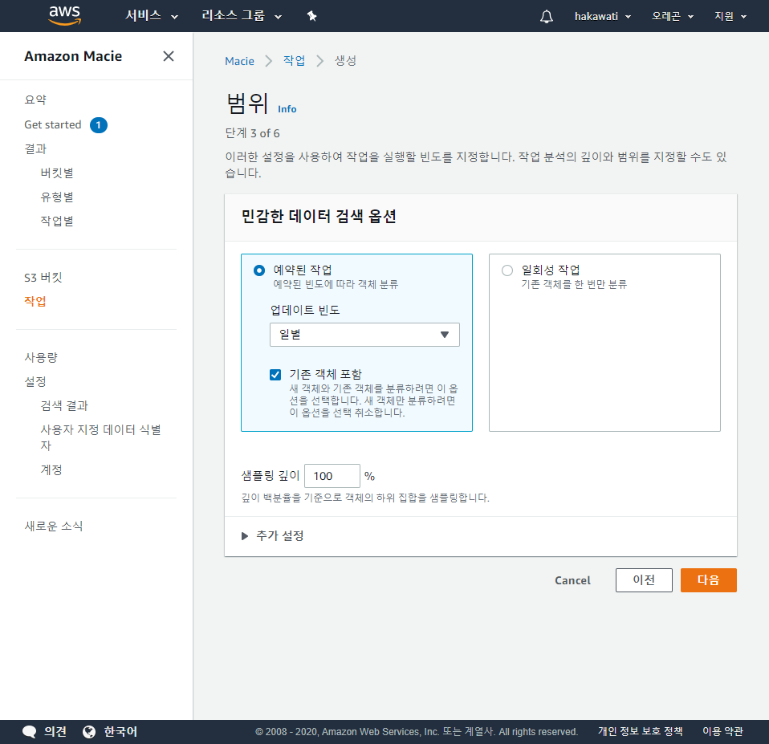Click the 다음 button
This screenshot has width=769, height=744.
[708, 580]
